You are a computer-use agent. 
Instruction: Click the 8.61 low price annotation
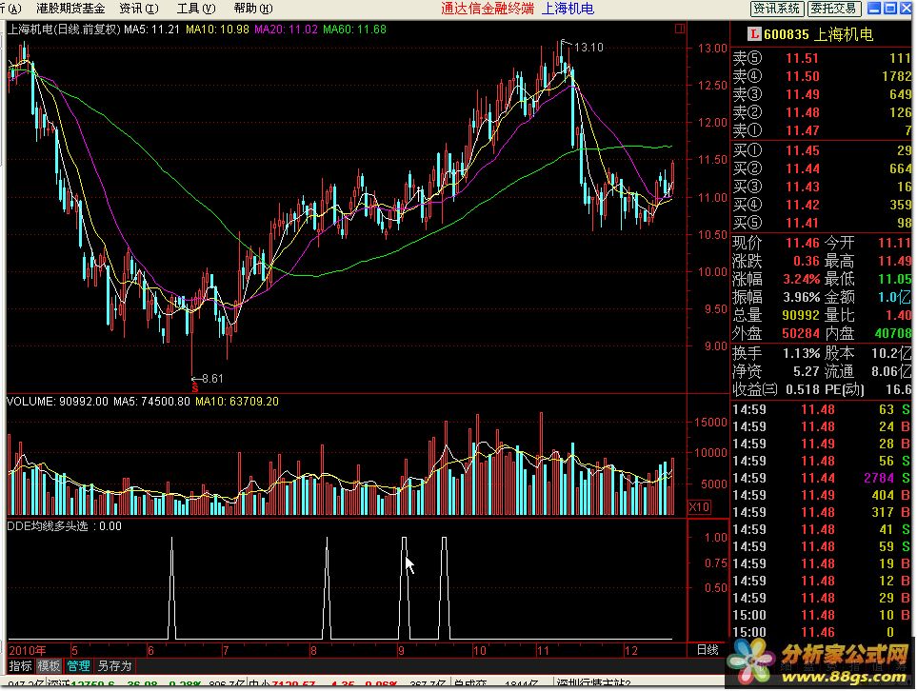tap(212, 379)
